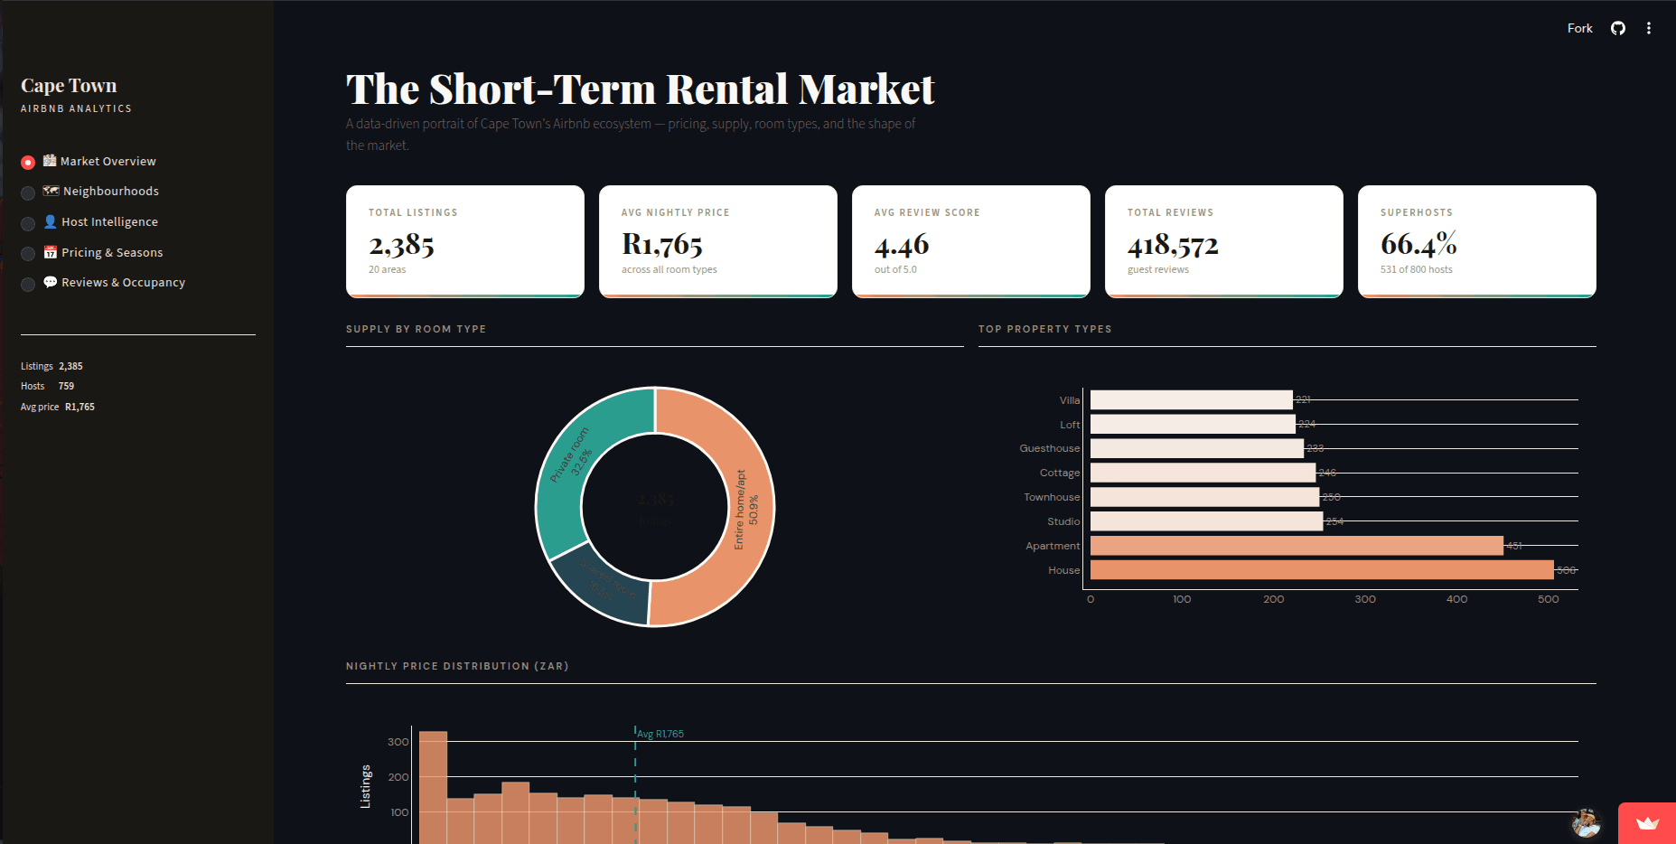Click the House bar in property types
This screenshot has width=1676, height=844.
pos(1322,570)
